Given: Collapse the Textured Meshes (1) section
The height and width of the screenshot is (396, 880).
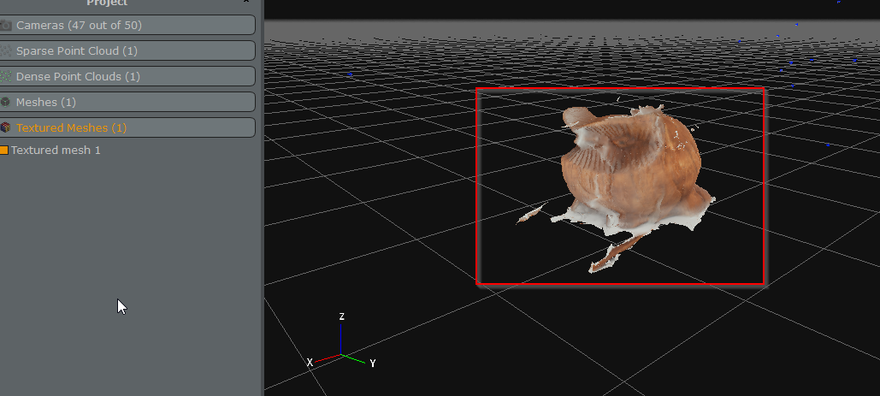Looking at the screenshot, I should (128, 127).
